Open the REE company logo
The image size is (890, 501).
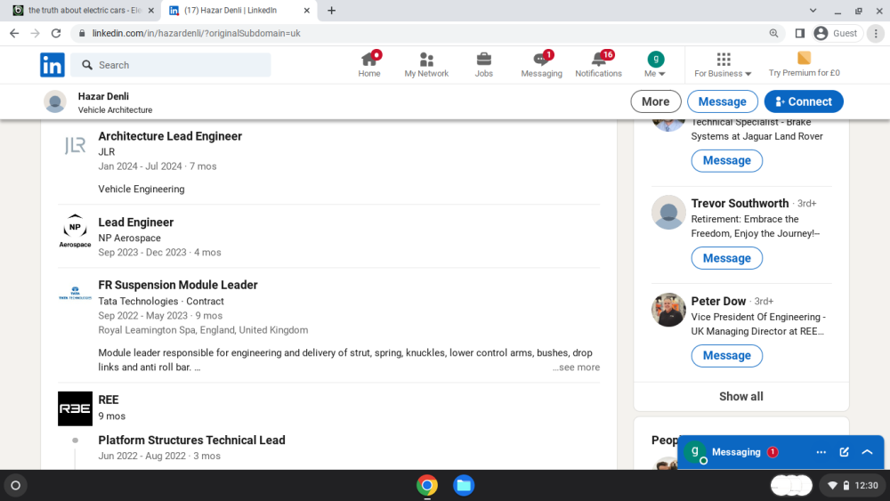(x=75, y=408)
